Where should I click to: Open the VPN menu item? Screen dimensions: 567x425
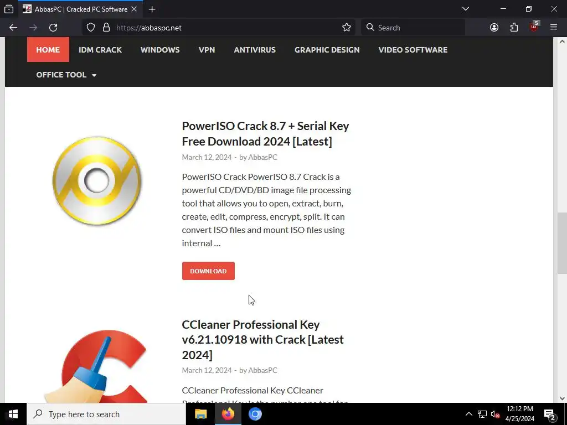tap(207, 49)
